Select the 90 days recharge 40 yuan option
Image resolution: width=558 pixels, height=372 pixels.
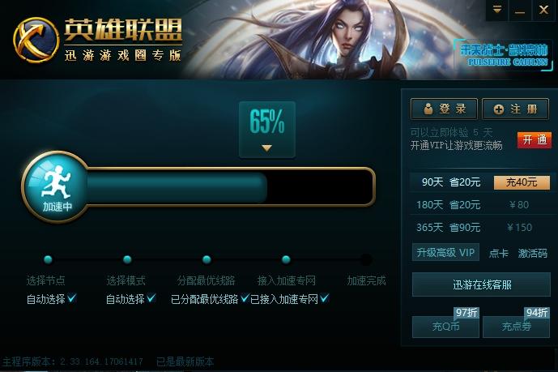pyautogui.click(x=522, y=182)
